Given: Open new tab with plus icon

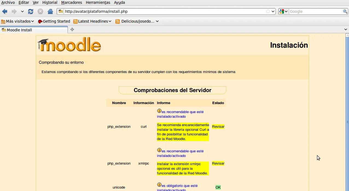Looking at the screenshot, I should [x=72, y=29].
